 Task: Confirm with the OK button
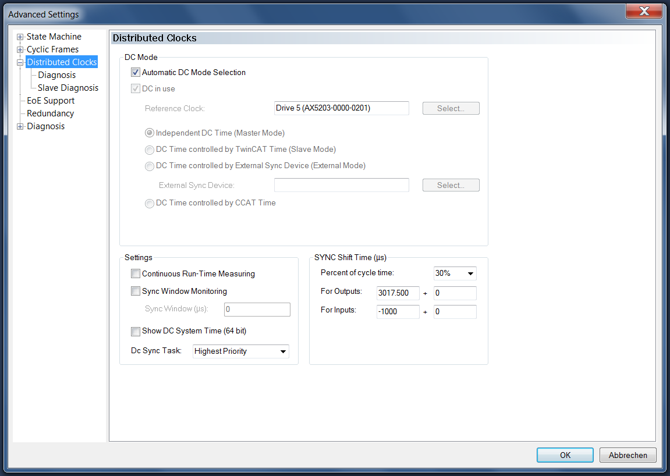pos(565,455)
